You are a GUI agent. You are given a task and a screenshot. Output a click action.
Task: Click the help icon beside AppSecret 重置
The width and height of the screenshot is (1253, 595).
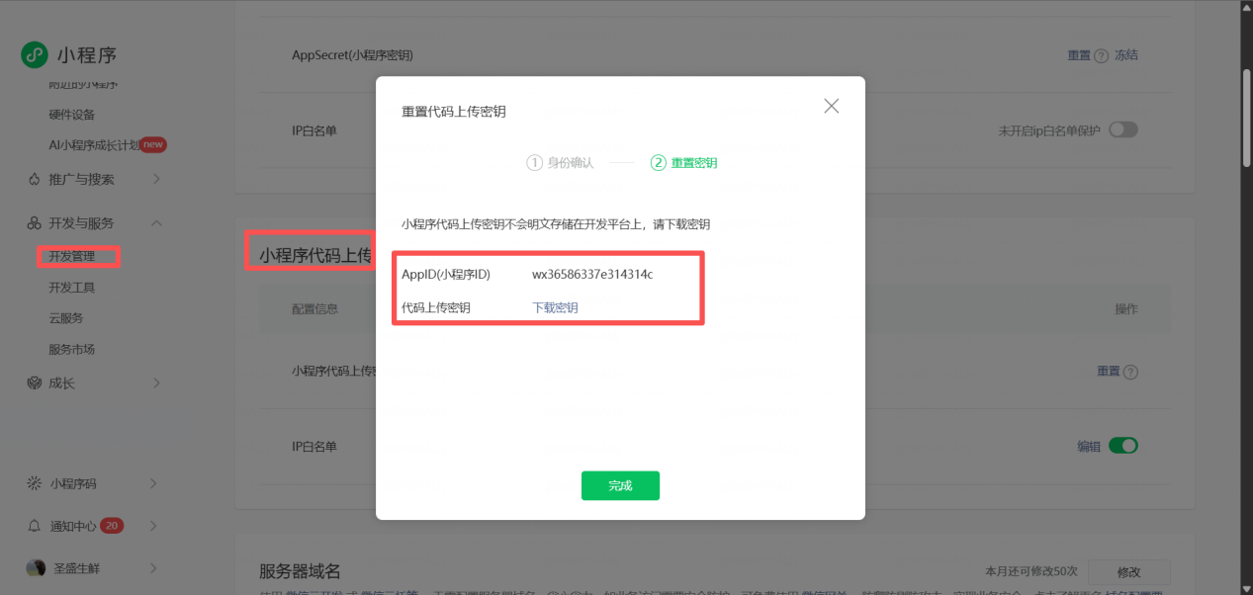point(1101,56)
